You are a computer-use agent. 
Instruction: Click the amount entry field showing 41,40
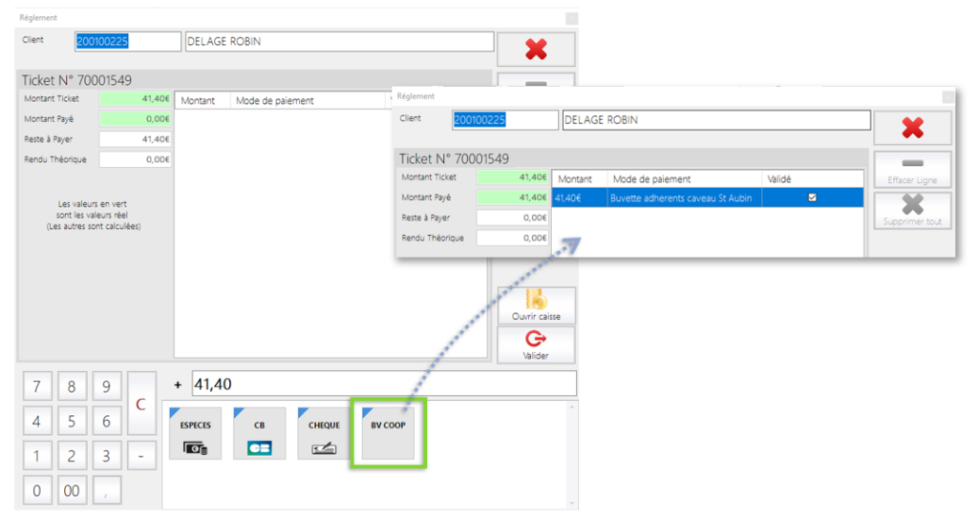[x=384, y=384]
